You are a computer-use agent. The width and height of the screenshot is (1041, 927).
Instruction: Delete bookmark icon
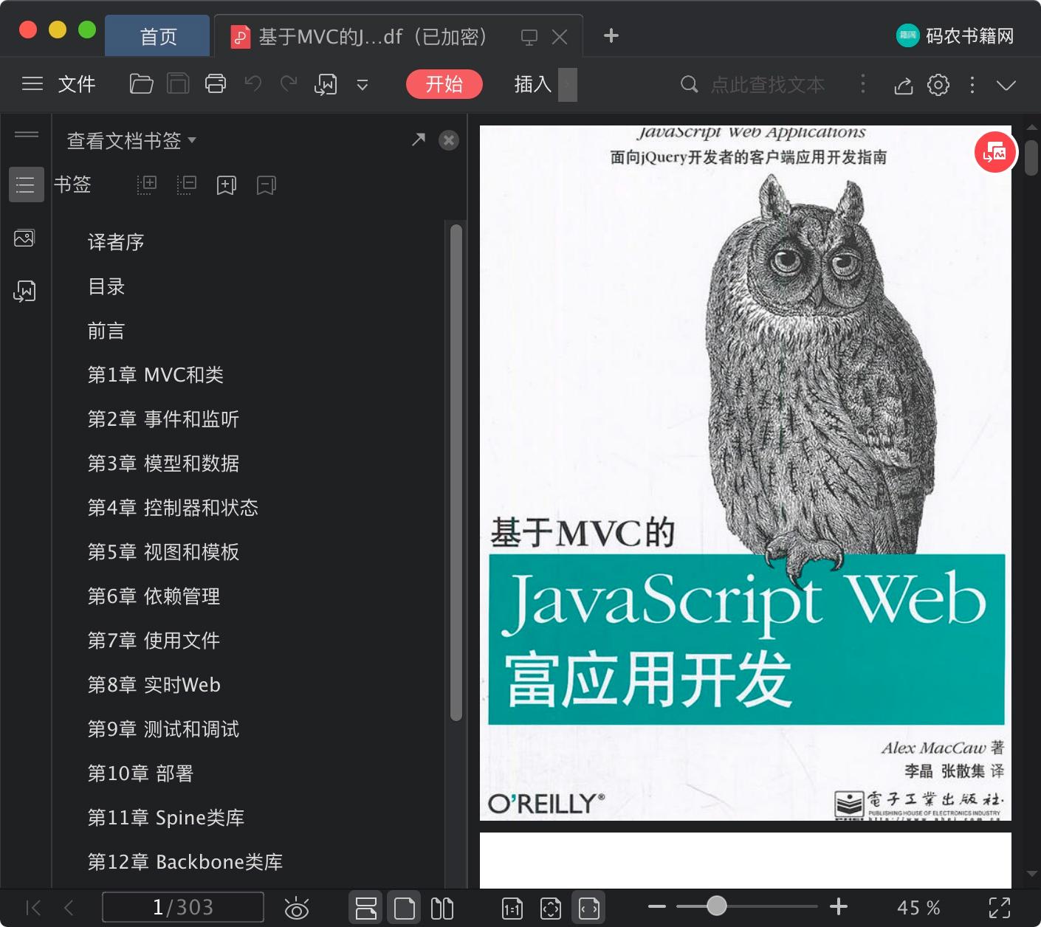267,185
